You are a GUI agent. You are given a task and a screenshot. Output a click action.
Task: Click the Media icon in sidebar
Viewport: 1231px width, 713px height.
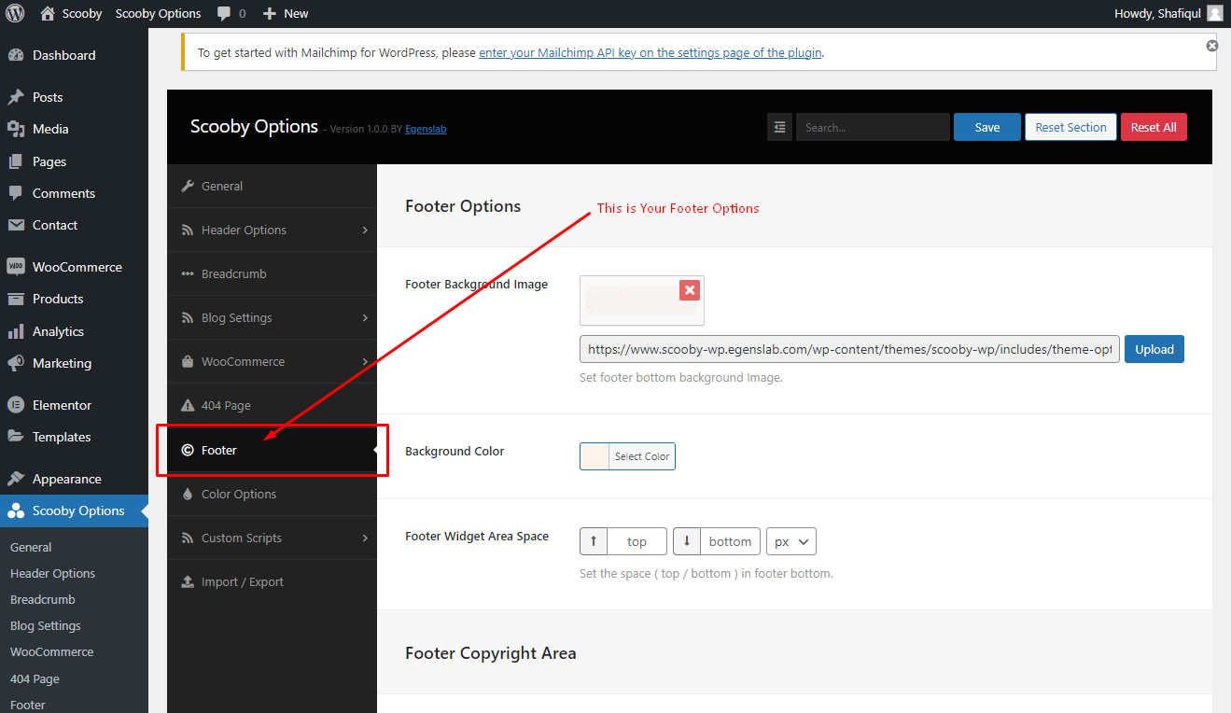point(16,129)
